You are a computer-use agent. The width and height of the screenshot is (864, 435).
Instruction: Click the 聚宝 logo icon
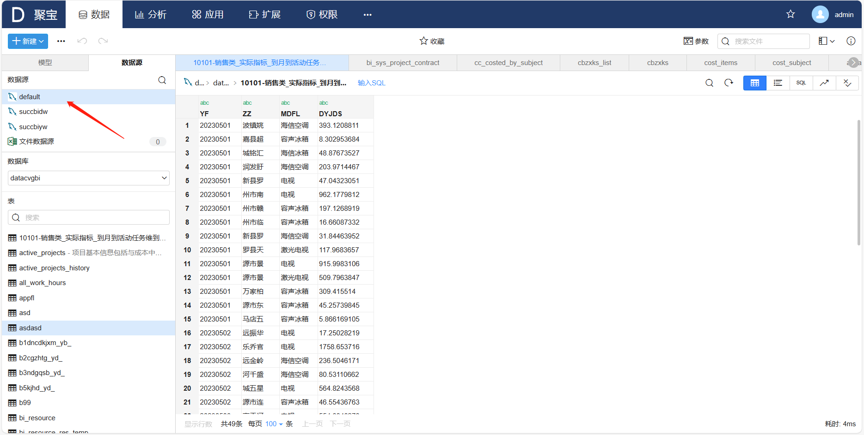[18, 14]
